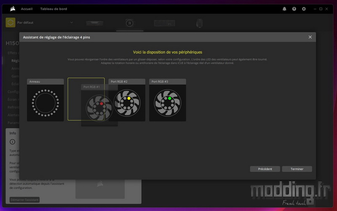
Task: Click the Corsair sails logo icon
Action: [x=13, y=9]
